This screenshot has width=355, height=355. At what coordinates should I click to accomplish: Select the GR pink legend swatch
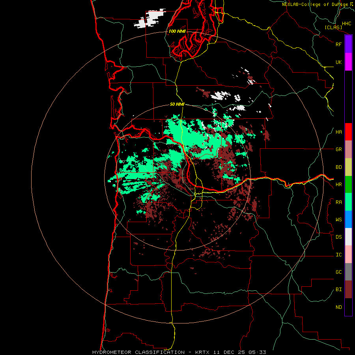click(x=348, y=149)
